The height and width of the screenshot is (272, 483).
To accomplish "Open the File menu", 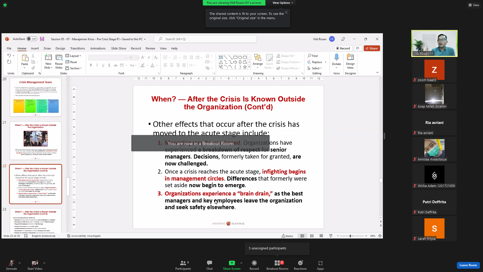I will [9, 48].
